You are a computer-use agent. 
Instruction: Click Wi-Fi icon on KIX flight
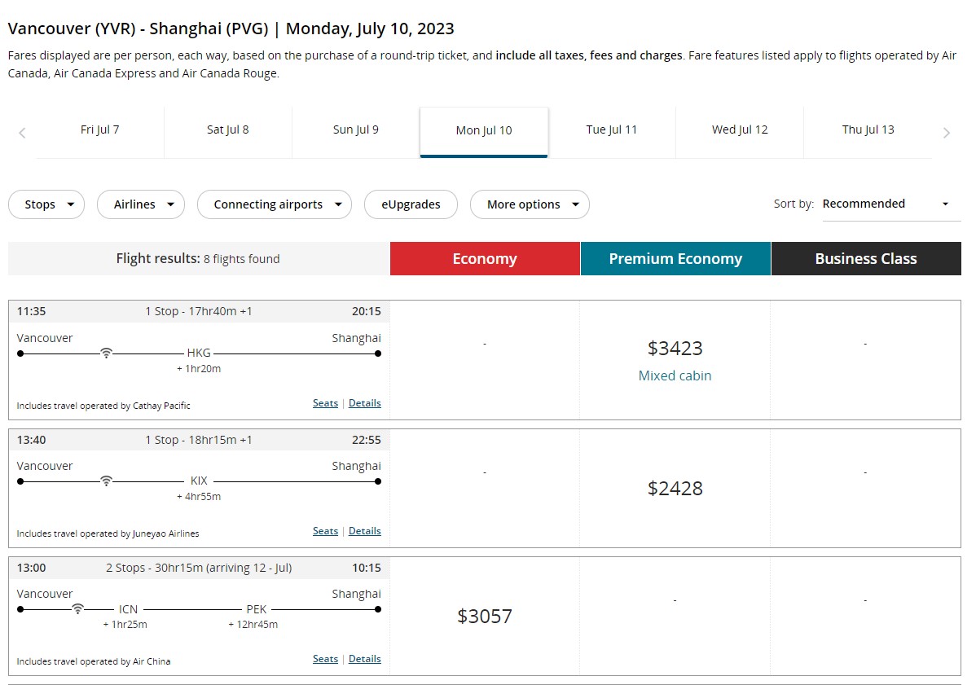(106, 481)
